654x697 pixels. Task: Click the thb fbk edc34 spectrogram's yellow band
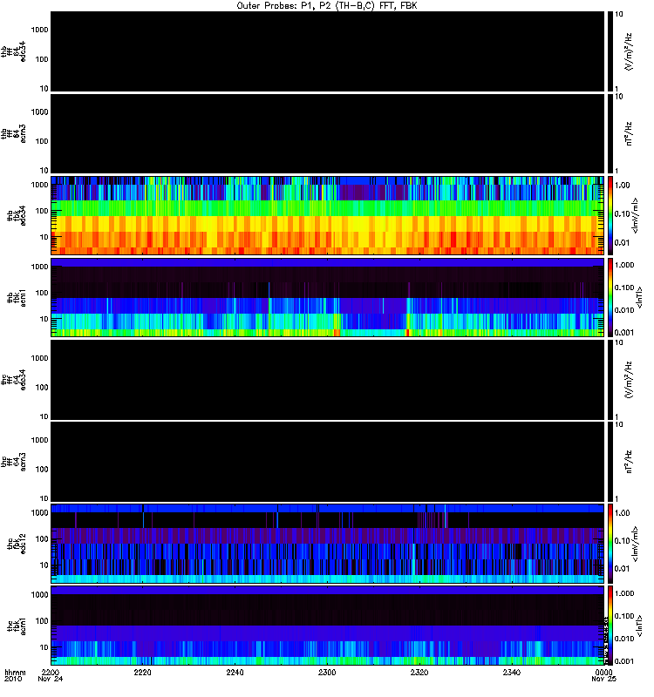click(328, 224)
